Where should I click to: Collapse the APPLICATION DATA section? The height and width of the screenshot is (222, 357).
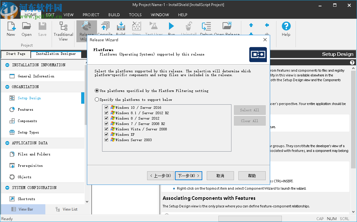pyautogui.click(x=7, y=143)
